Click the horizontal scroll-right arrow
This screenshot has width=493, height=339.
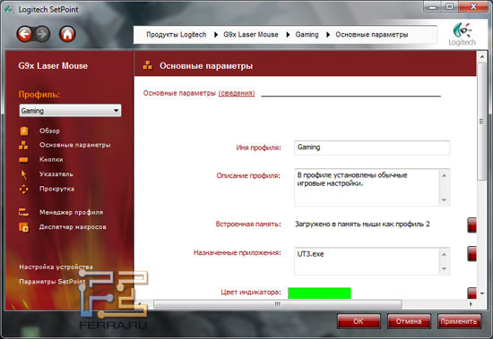click(471, 304)
